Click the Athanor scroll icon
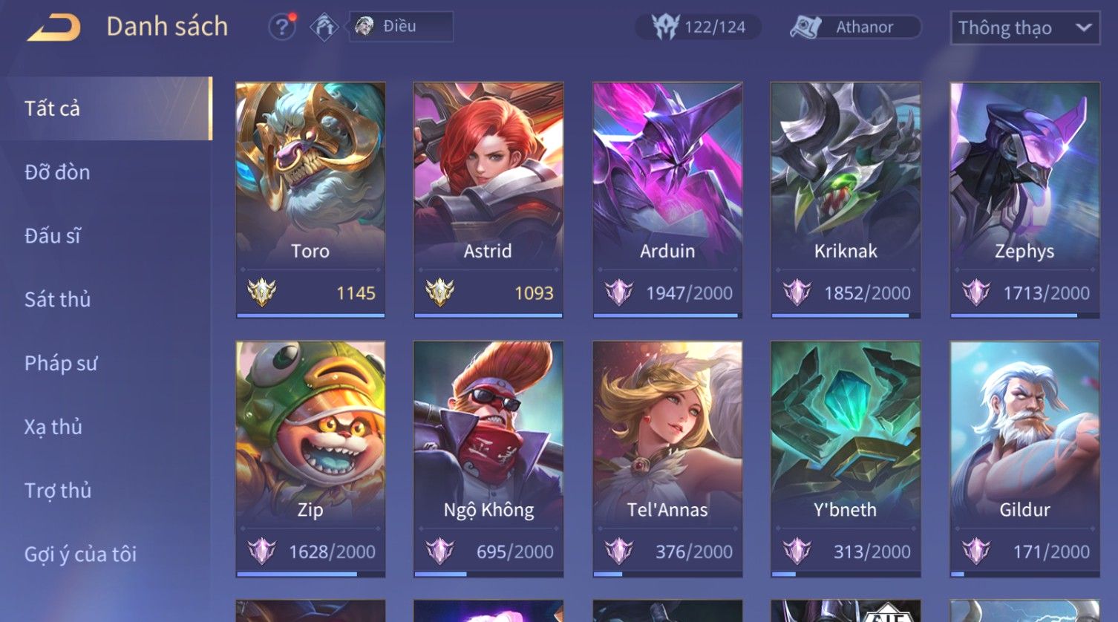 (x=805, y=27)
